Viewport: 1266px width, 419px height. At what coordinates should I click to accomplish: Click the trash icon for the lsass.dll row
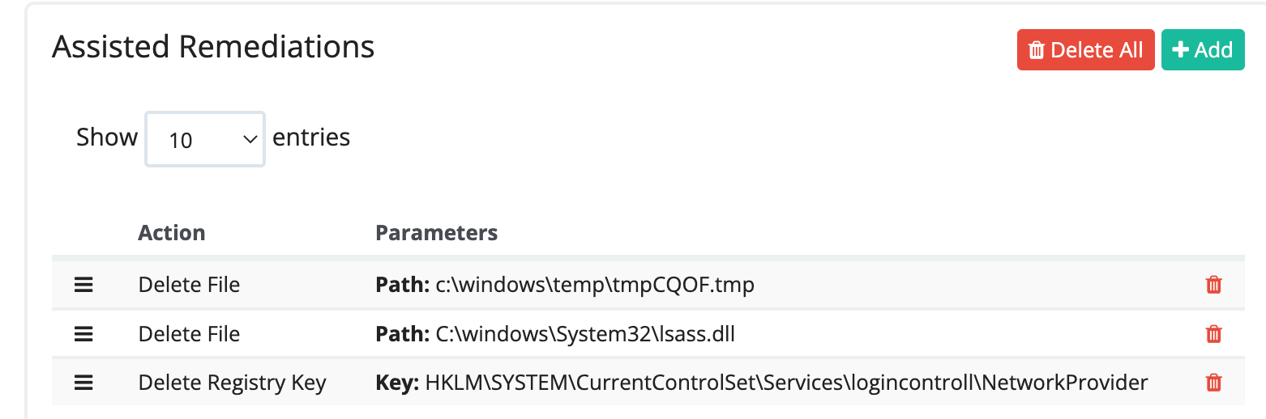tap(1213, 334)
